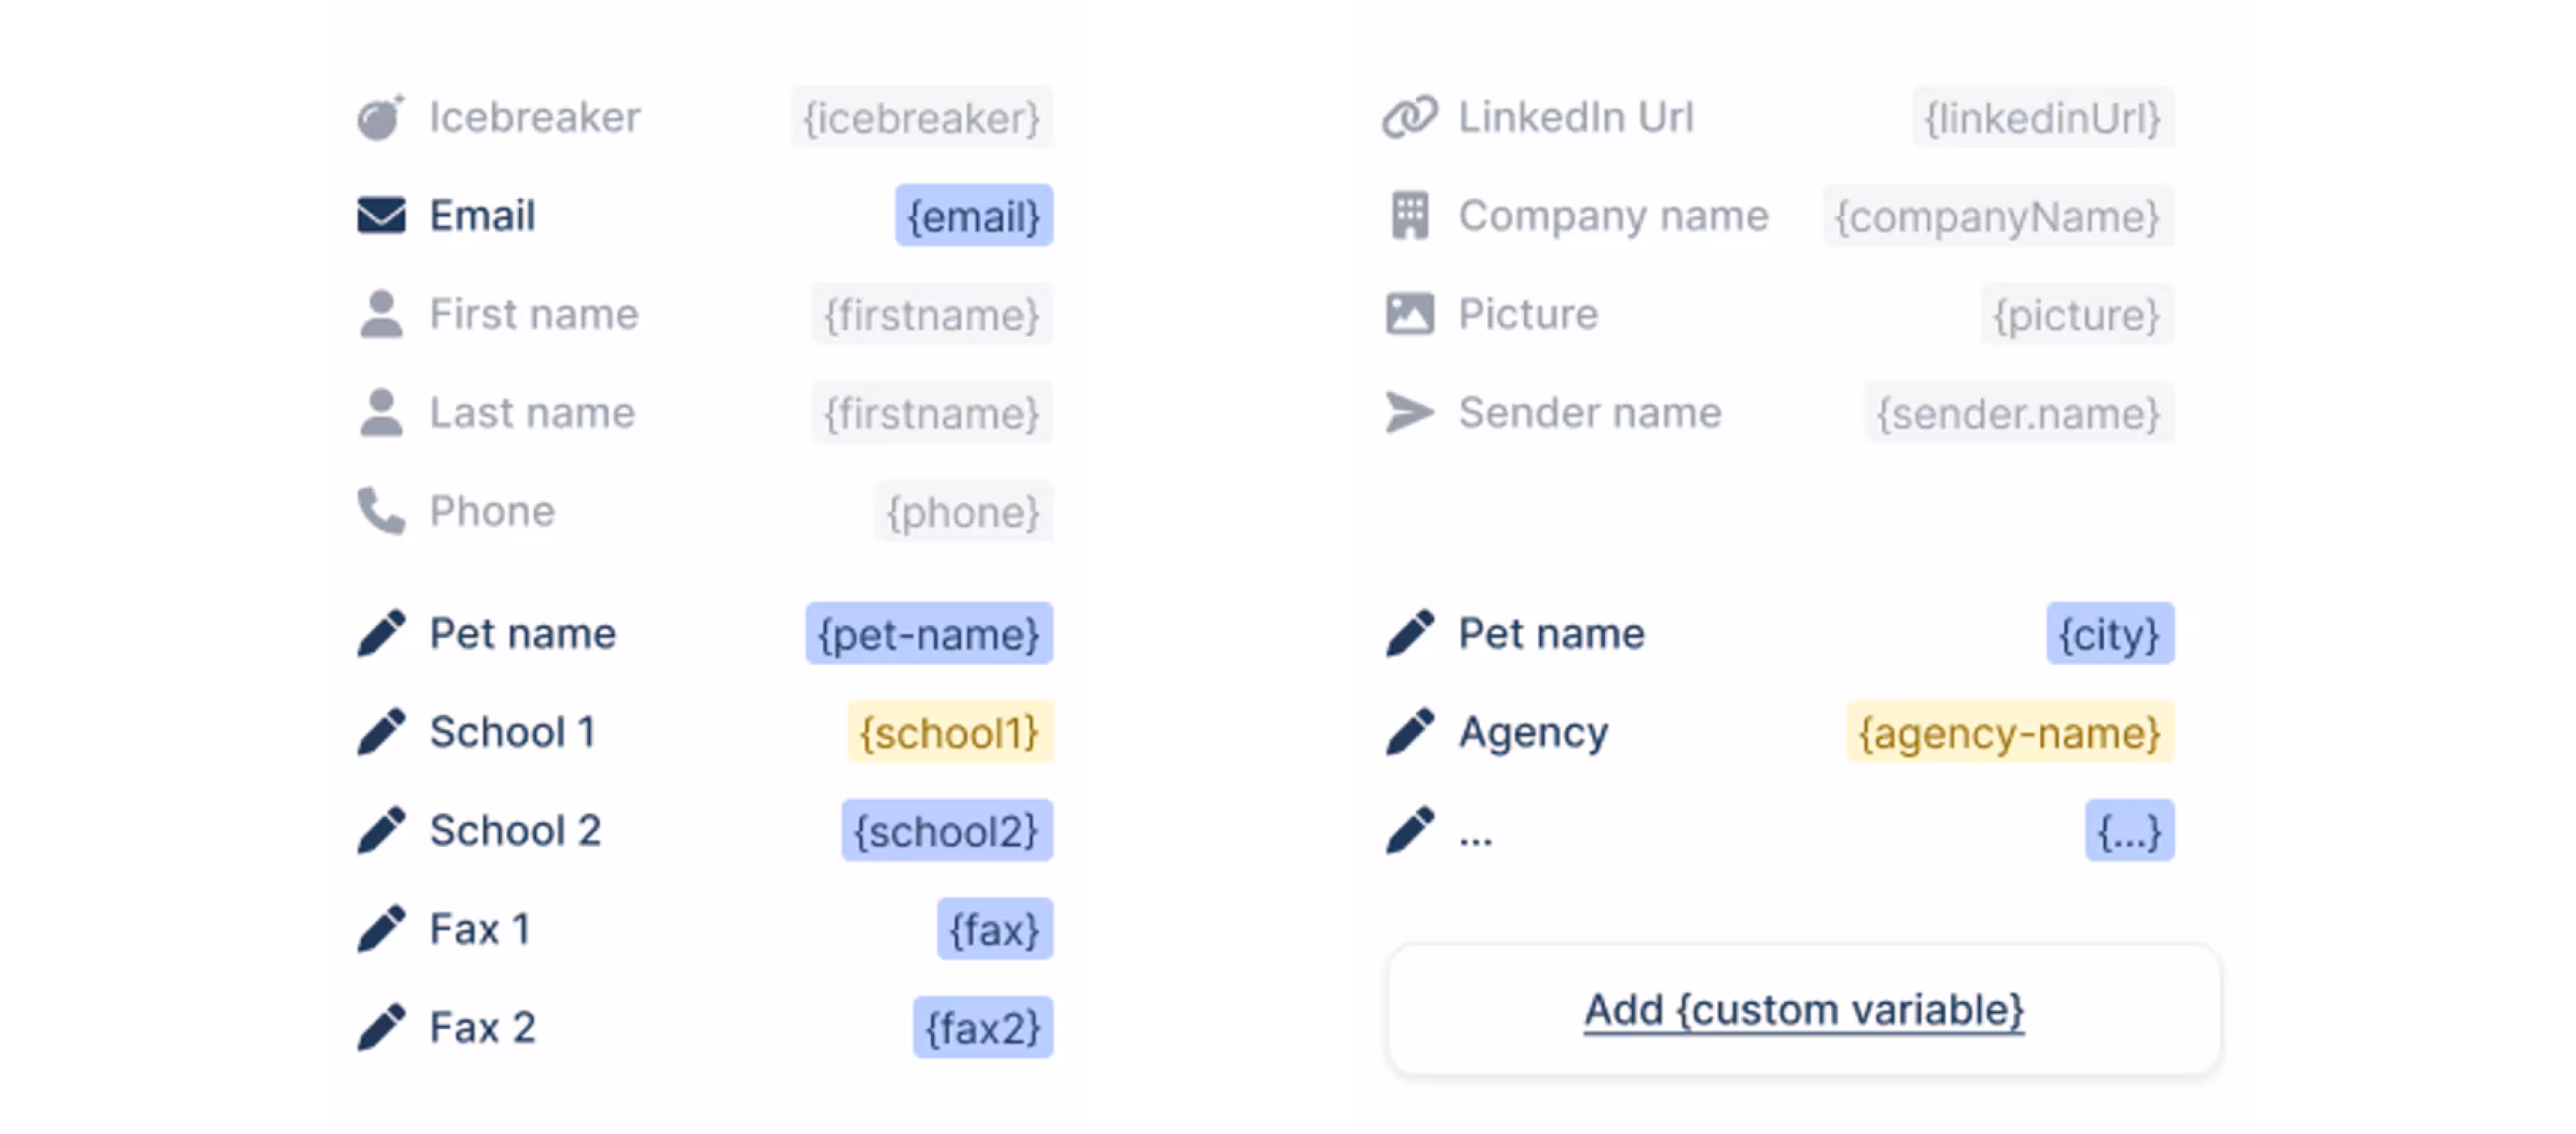Click the Fax 1 label
The height and width of the screenshot is (1134, 2576).
point(479,929)
